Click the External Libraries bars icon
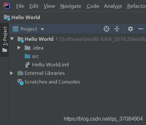The image size is (146, 125). tap(20, 73)
